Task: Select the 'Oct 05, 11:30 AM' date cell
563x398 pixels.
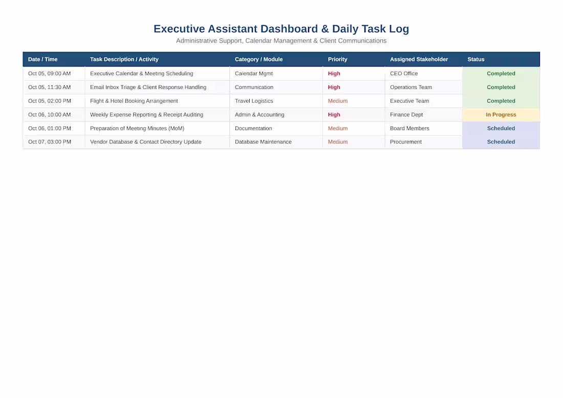Action: 54,87
